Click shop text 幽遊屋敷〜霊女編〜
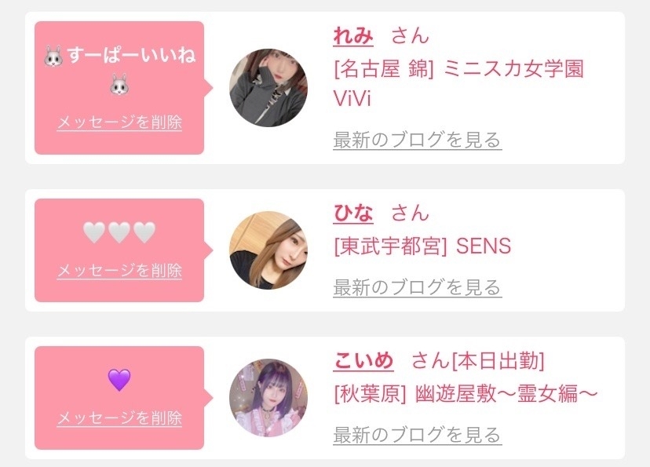Screen dimensions: 650x467 pos(506,394)
